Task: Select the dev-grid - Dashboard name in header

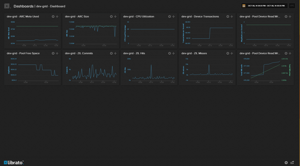Action: [51, 6]
